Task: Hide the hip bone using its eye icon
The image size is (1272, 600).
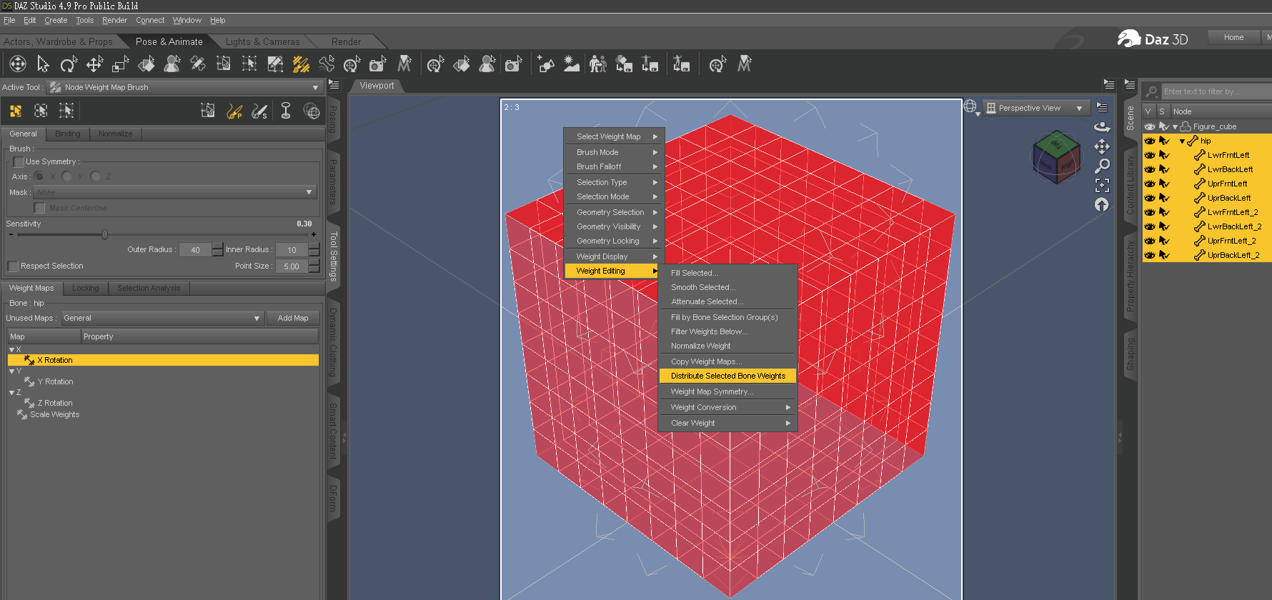Action: 1150,141
